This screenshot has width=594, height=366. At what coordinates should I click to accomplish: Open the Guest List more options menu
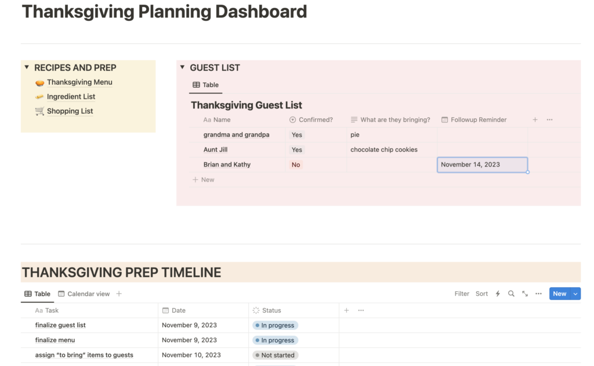point(549,119)
